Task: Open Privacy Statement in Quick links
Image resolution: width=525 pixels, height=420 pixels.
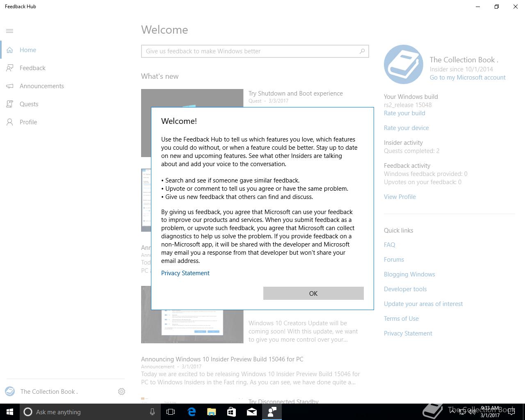Action: pos(408,333)
